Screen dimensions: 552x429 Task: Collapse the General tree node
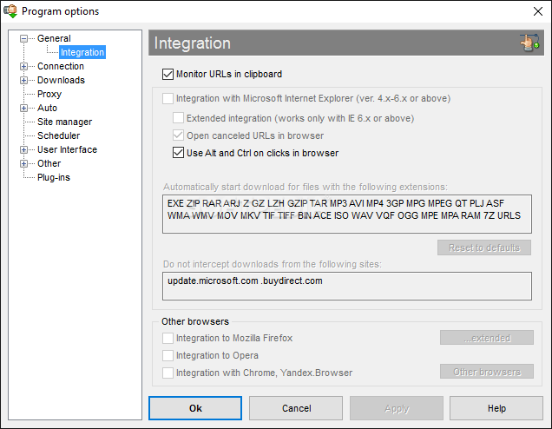coord(23,38)
